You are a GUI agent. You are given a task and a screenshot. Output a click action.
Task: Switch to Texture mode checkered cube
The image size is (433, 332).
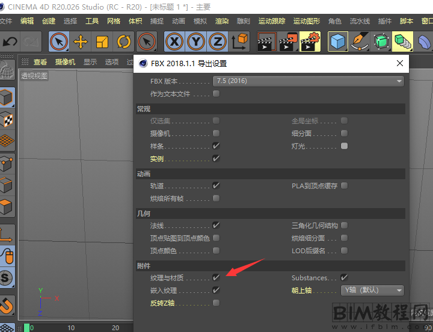point(7,120)
